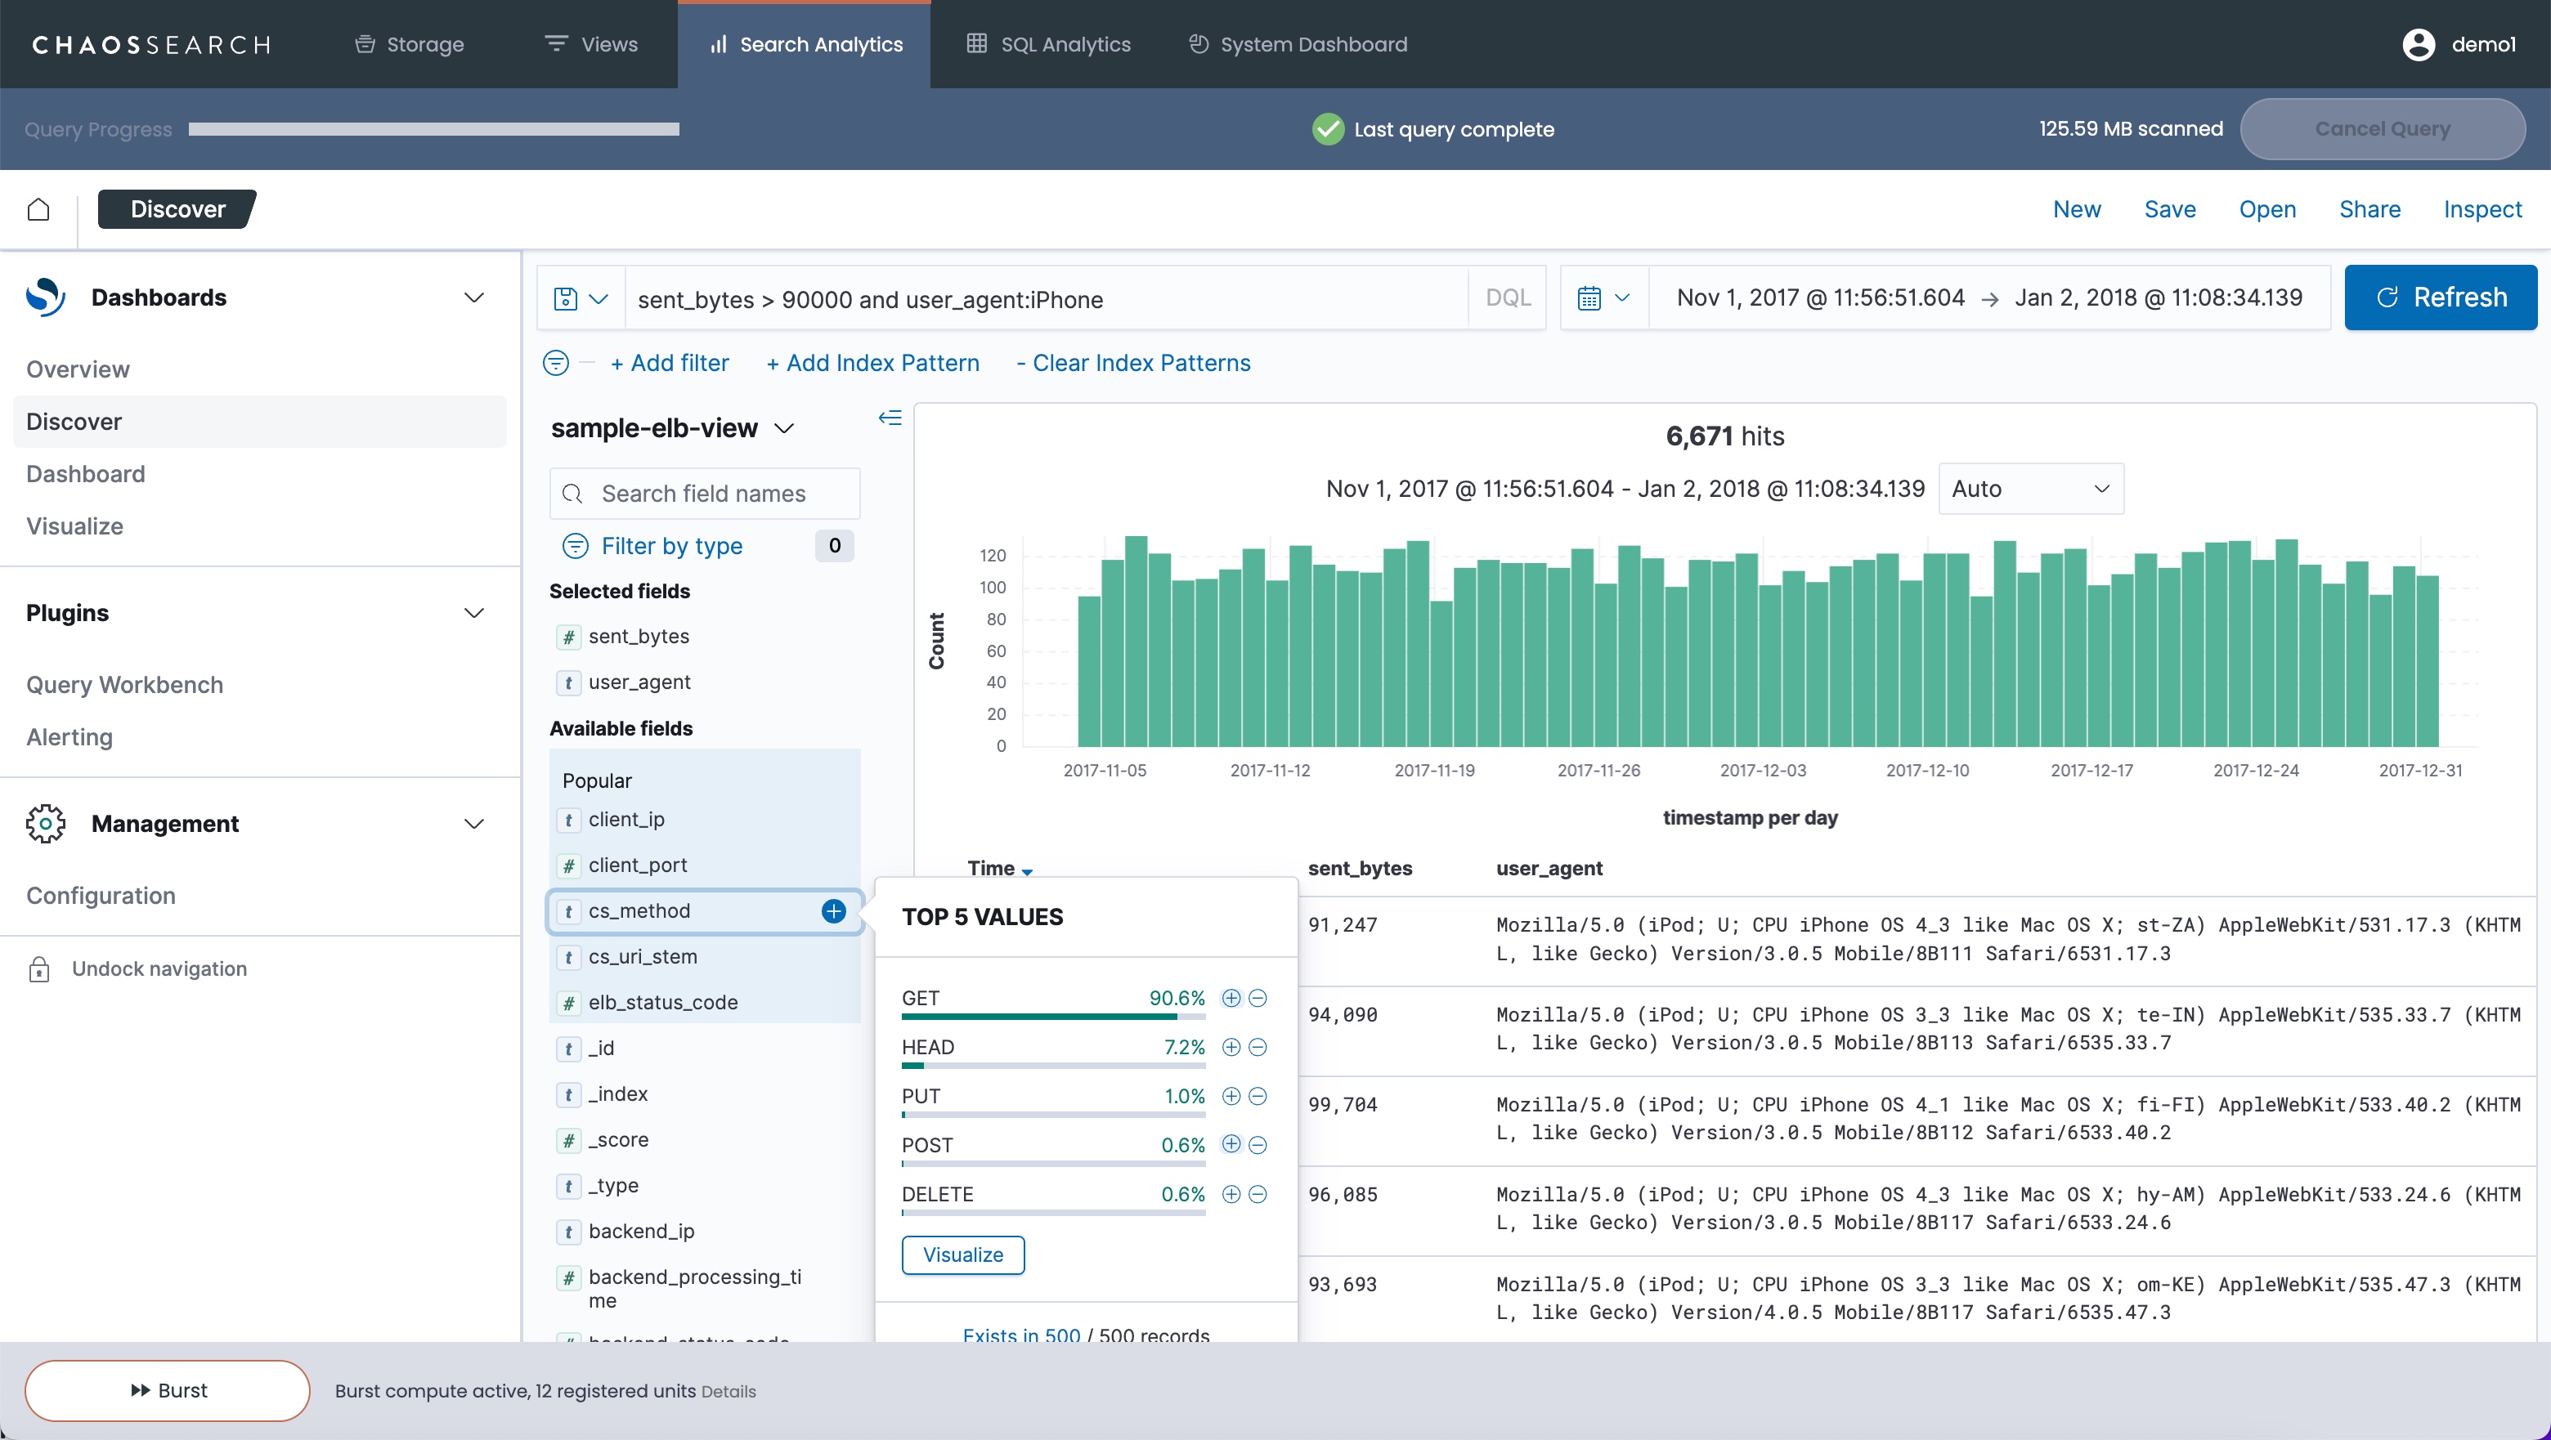Screen dimensions: 2551x1440
Task: Click the Search field names input
Action: coord(705,494)
